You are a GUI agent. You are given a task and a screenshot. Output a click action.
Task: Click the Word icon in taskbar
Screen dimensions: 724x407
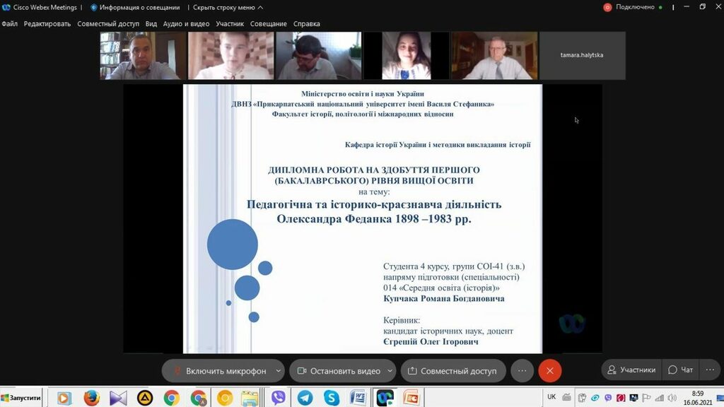click(358, 398)
